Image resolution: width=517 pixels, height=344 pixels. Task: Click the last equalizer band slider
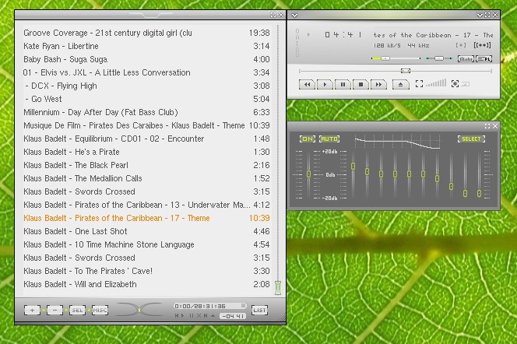(479, 194)
